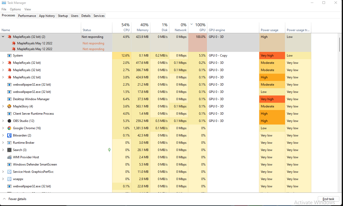Viewport: 343px width, 206px height.
Task: Click the MapleRoyals icon in the 424.9 MB row
Action: coord(9,77)
